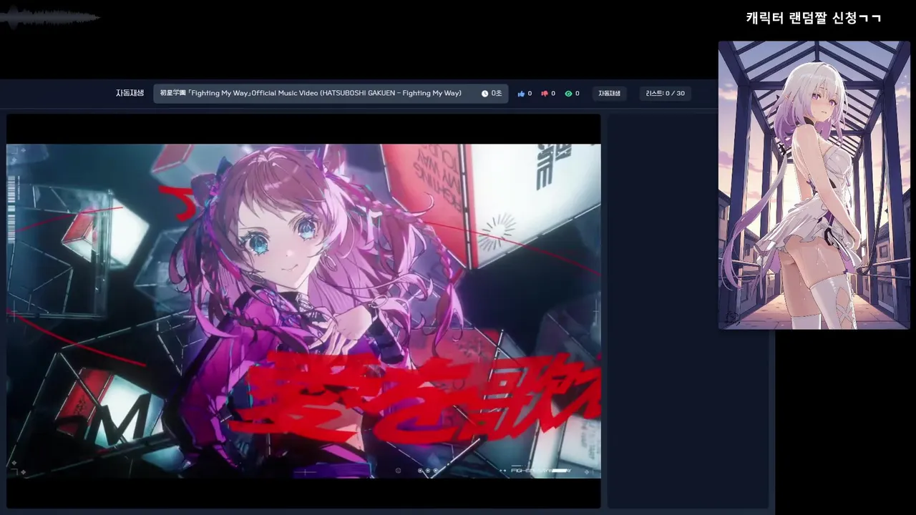The height and width of the screenshot is (515, 916).
Task: Click the audio waveform visualizer
Action: (x=49, y=17)
